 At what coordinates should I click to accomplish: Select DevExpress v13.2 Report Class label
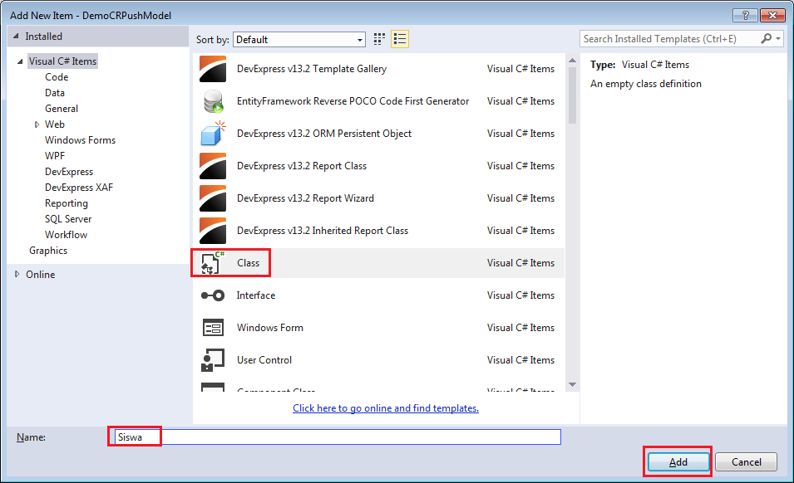click(301, 166)
